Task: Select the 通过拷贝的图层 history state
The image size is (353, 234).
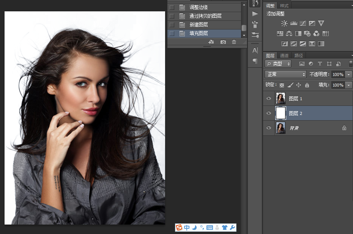Action: point(205,16)
